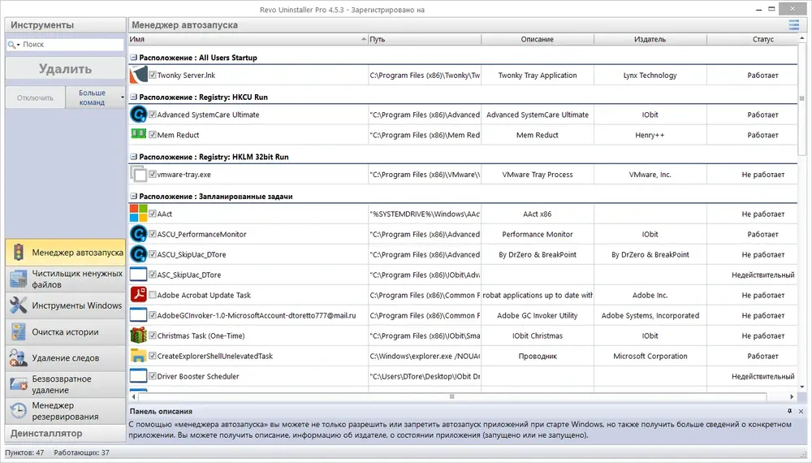Open the Больше команд dropdown arrow

[x=123, y=97]
